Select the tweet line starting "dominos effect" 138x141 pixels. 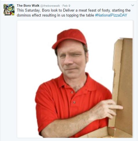pos(72,15)
